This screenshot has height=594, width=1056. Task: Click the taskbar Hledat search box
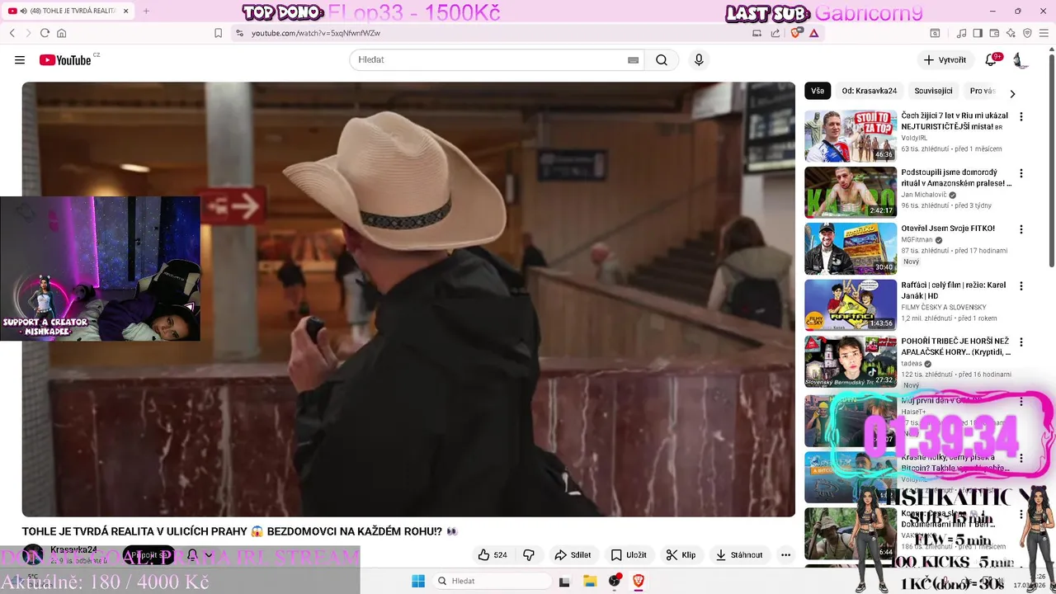(492, 581)
